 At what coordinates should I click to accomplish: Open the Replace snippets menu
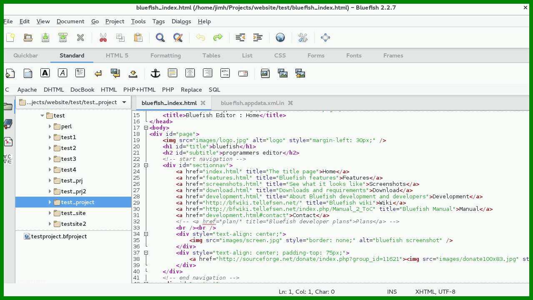click(191, 90)
